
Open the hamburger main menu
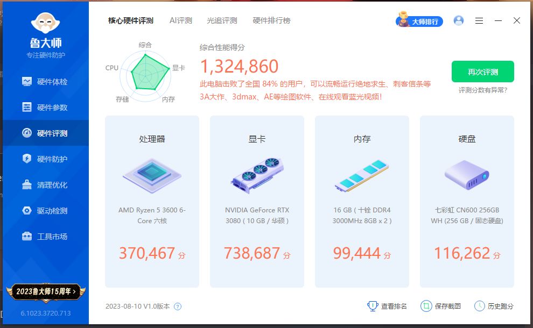pos(479,21)
